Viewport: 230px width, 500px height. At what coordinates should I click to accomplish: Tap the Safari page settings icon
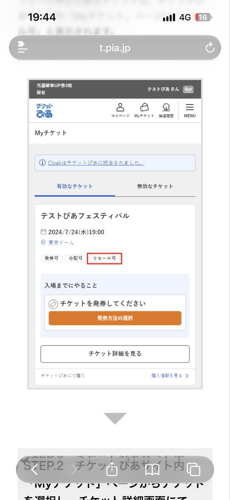click(x=22, y=47)
